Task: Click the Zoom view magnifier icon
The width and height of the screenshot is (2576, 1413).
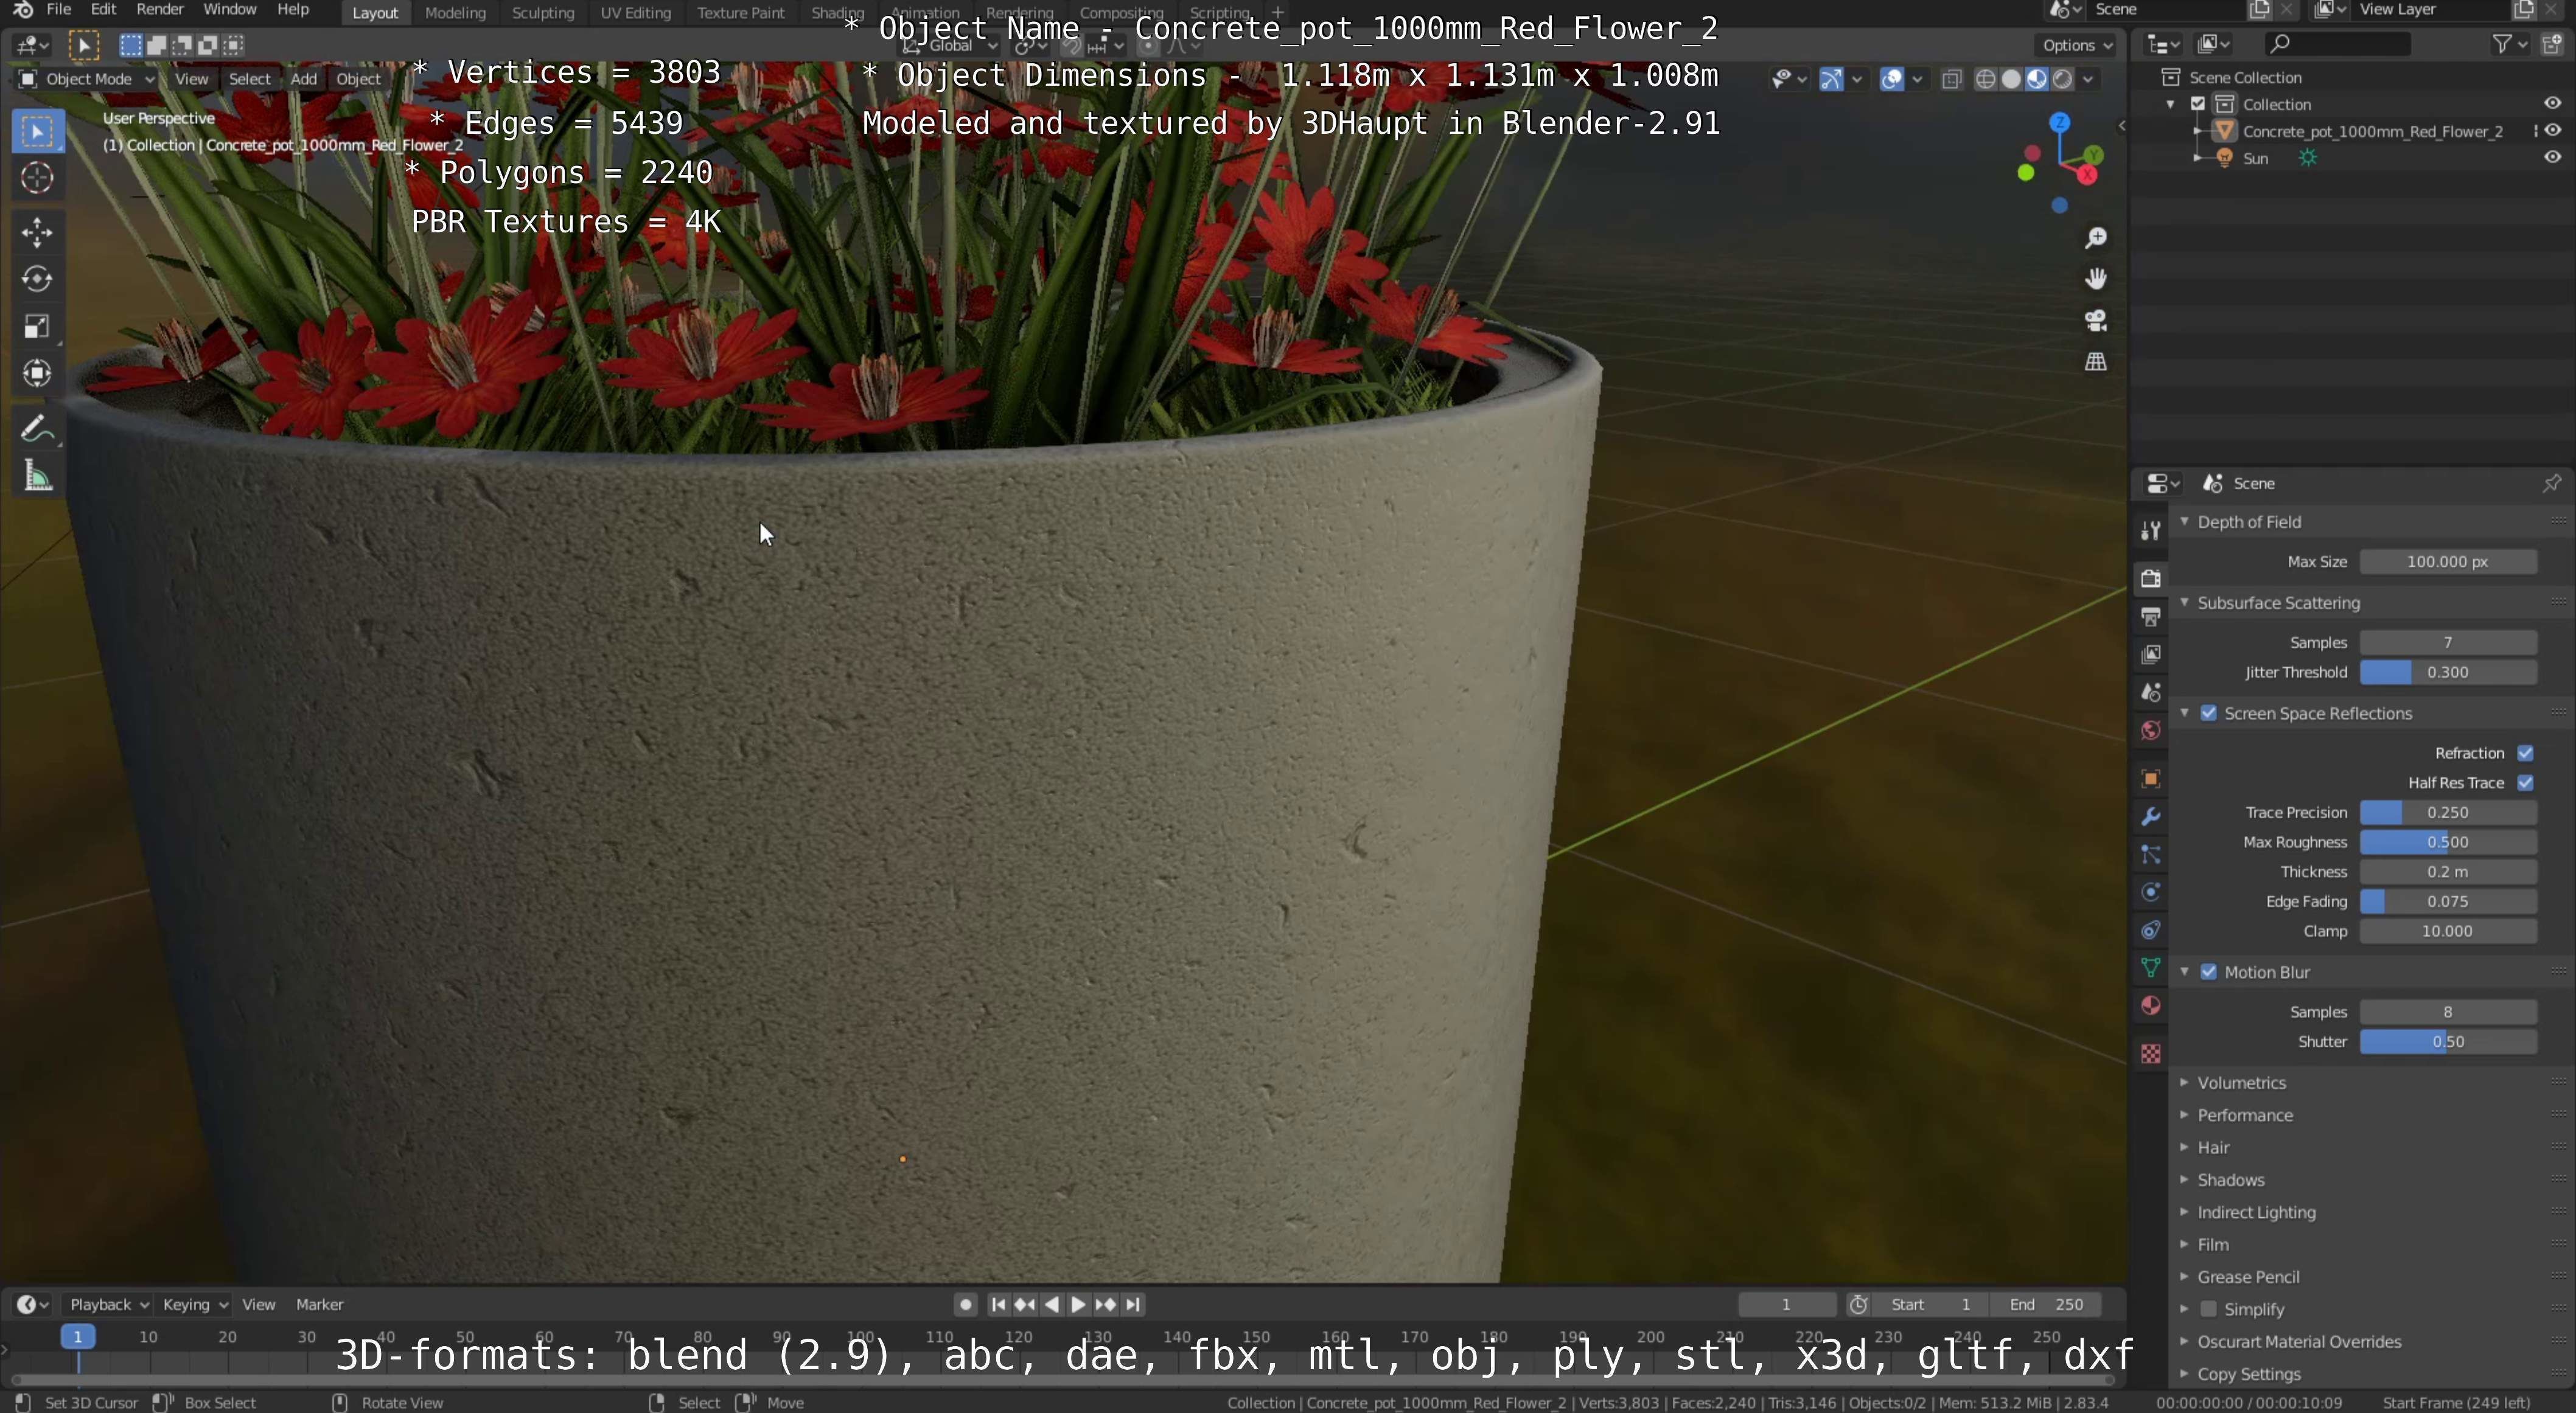Action: click(x=2095, y=238)
